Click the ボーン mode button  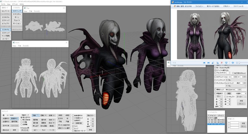coord(17,17)
